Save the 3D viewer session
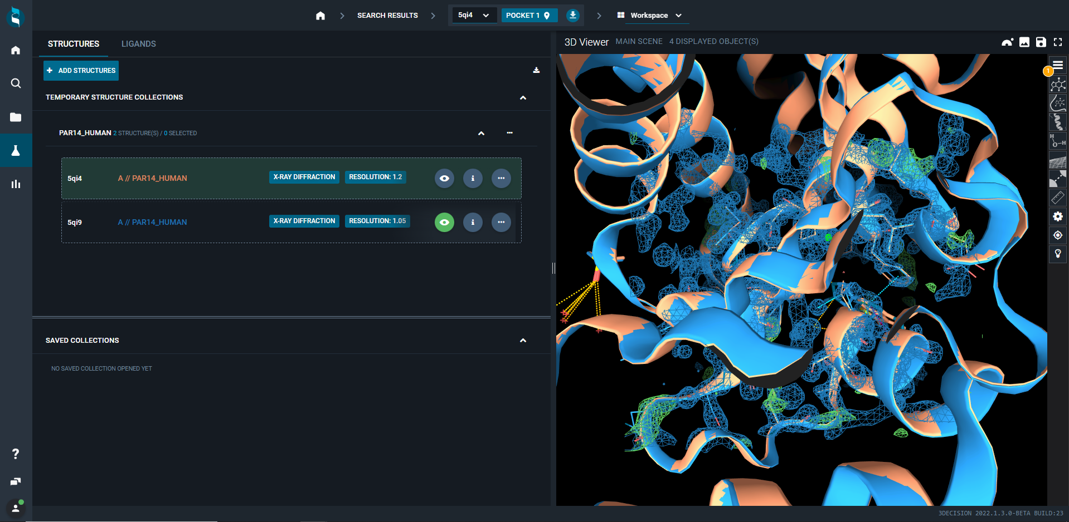Image resolution: width=1069 pixels, height=522 pixels. [1041, 42]
